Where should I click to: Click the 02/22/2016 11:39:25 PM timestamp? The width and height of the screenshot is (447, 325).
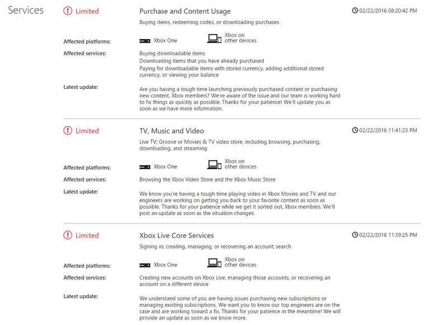coord(388,235)
